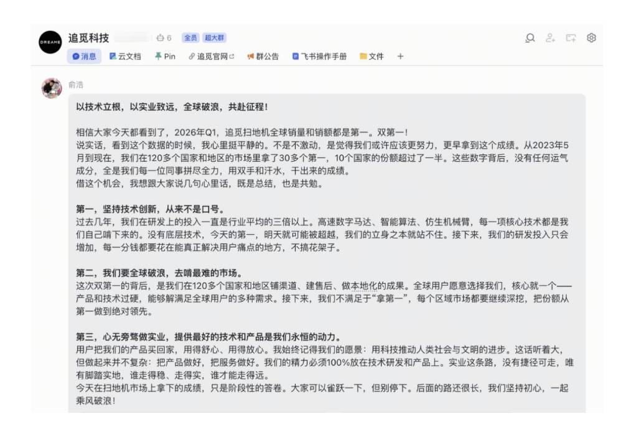636x429 pixels.
Task: Search within chat using search icon
Action: click(530, 38)
